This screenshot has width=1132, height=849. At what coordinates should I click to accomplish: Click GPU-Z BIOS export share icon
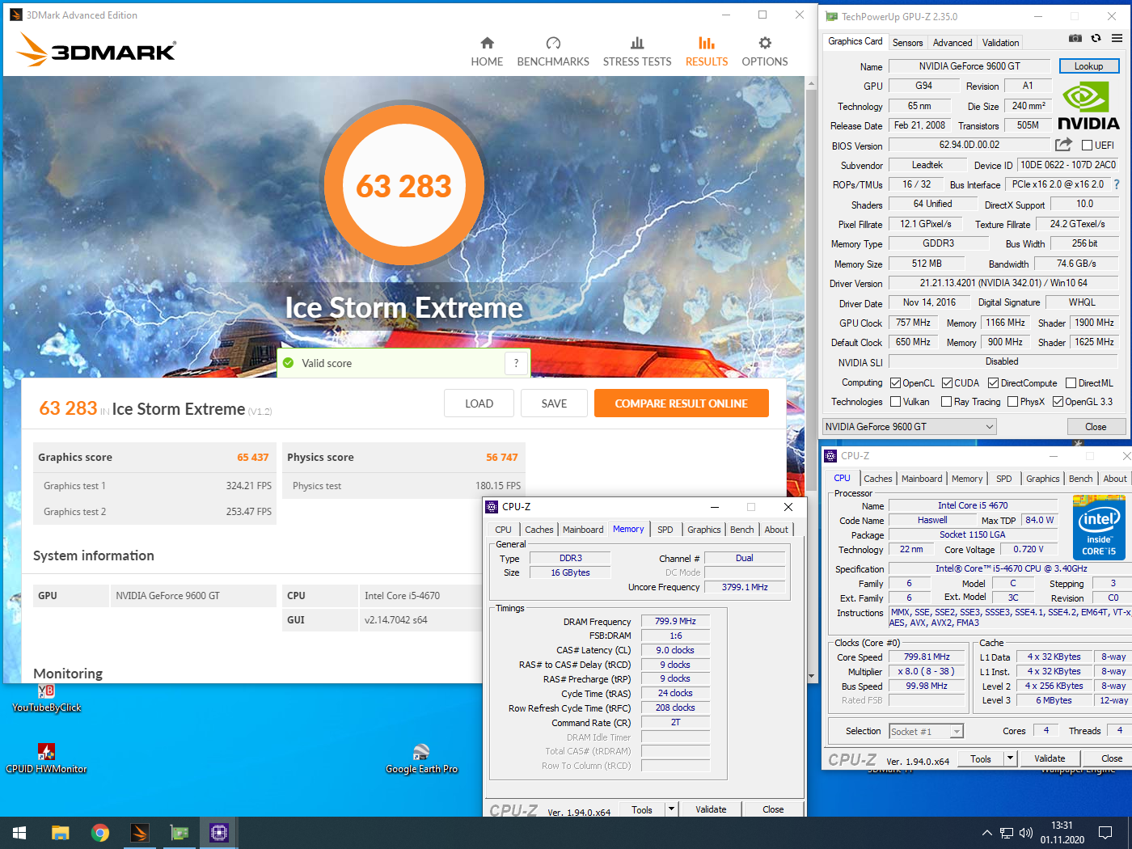tap(1063, 145)
